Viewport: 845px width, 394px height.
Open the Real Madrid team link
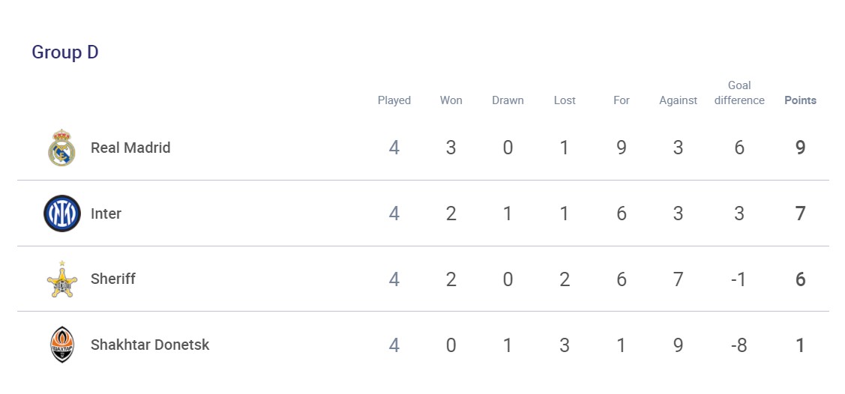(130, 148)
